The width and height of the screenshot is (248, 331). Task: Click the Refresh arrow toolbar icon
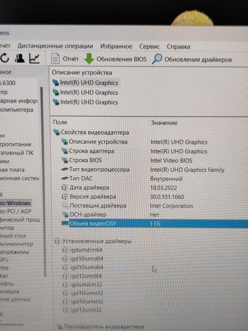(5, 58)
